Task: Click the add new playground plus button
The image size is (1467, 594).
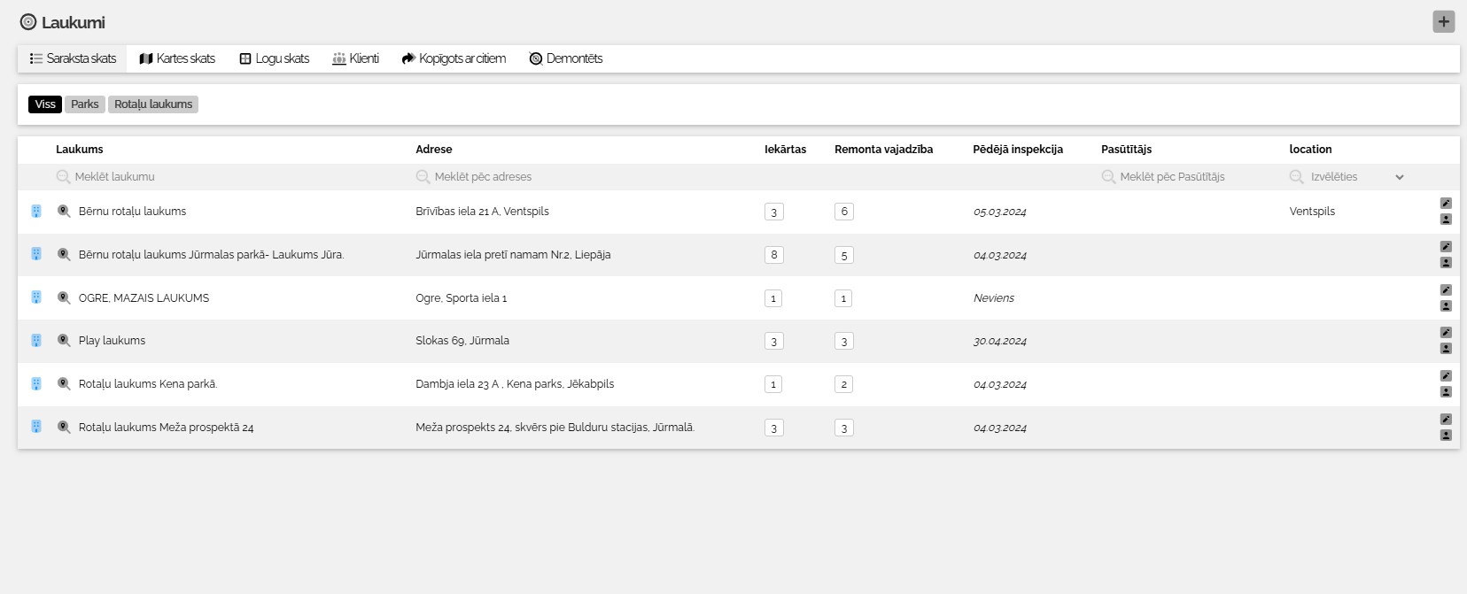Action: [x=1444, y=22]
